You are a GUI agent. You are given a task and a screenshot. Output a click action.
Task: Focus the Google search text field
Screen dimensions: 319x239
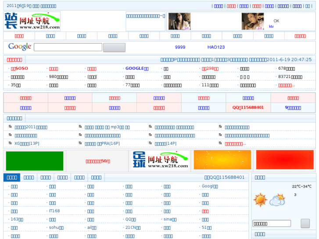point(68,47)
